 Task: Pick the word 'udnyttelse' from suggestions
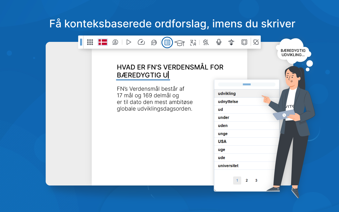247,101
